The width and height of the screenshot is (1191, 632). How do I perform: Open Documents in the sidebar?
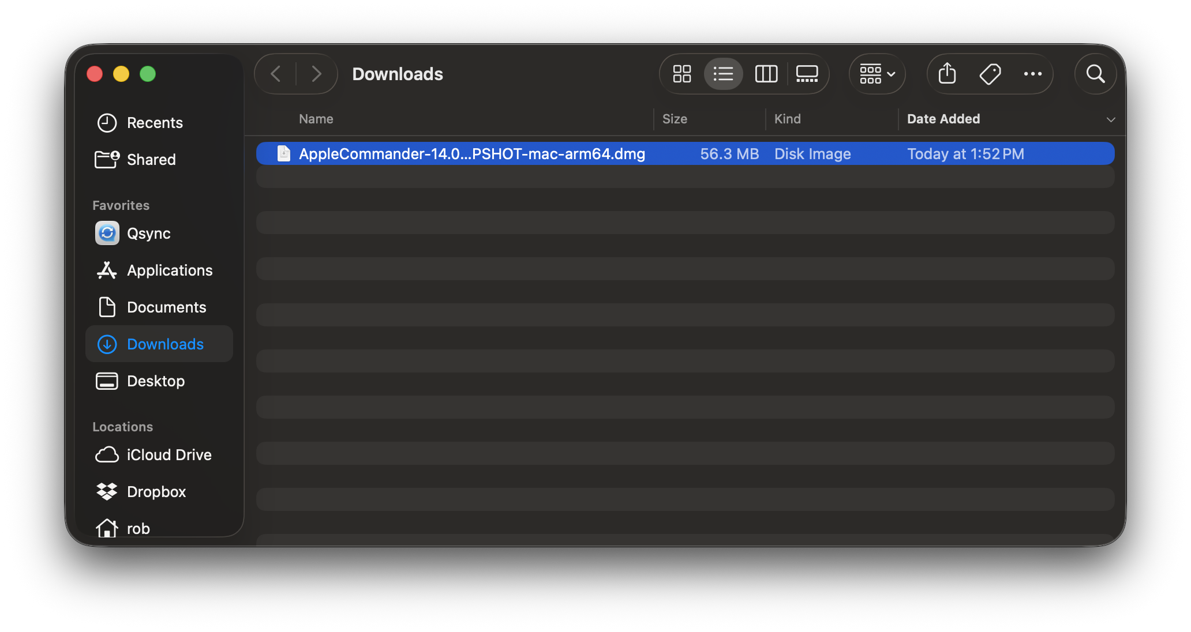coord(159,307)
